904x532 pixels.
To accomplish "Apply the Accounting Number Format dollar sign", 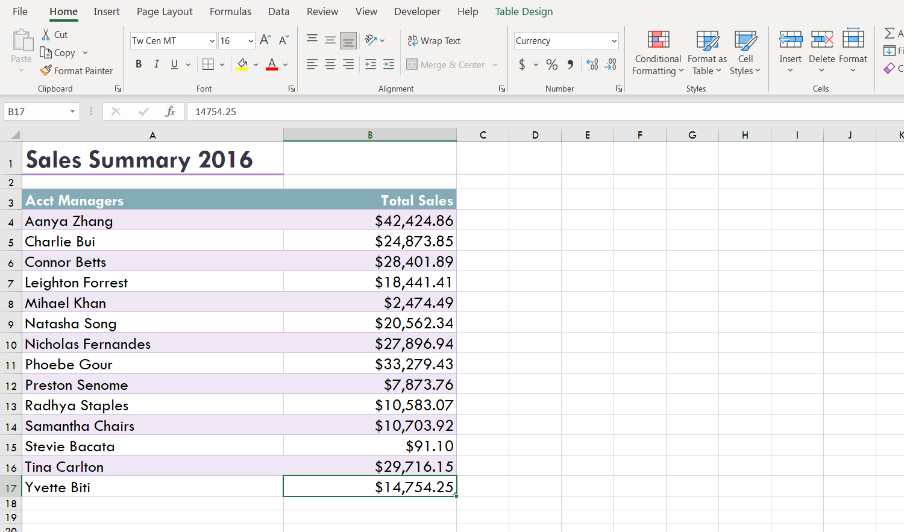I will 521,64.
